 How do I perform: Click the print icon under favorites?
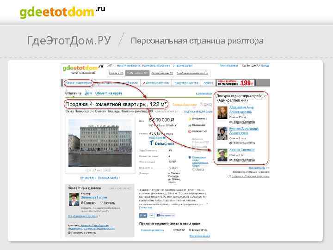click(190, 125)
